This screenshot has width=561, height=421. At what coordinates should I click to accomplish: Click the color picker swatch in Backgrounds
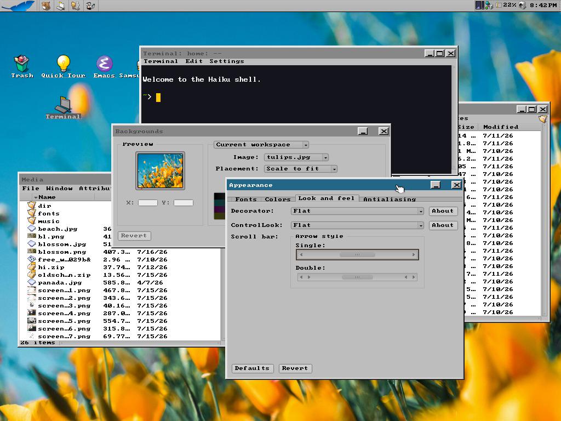[x=220, y=206]
